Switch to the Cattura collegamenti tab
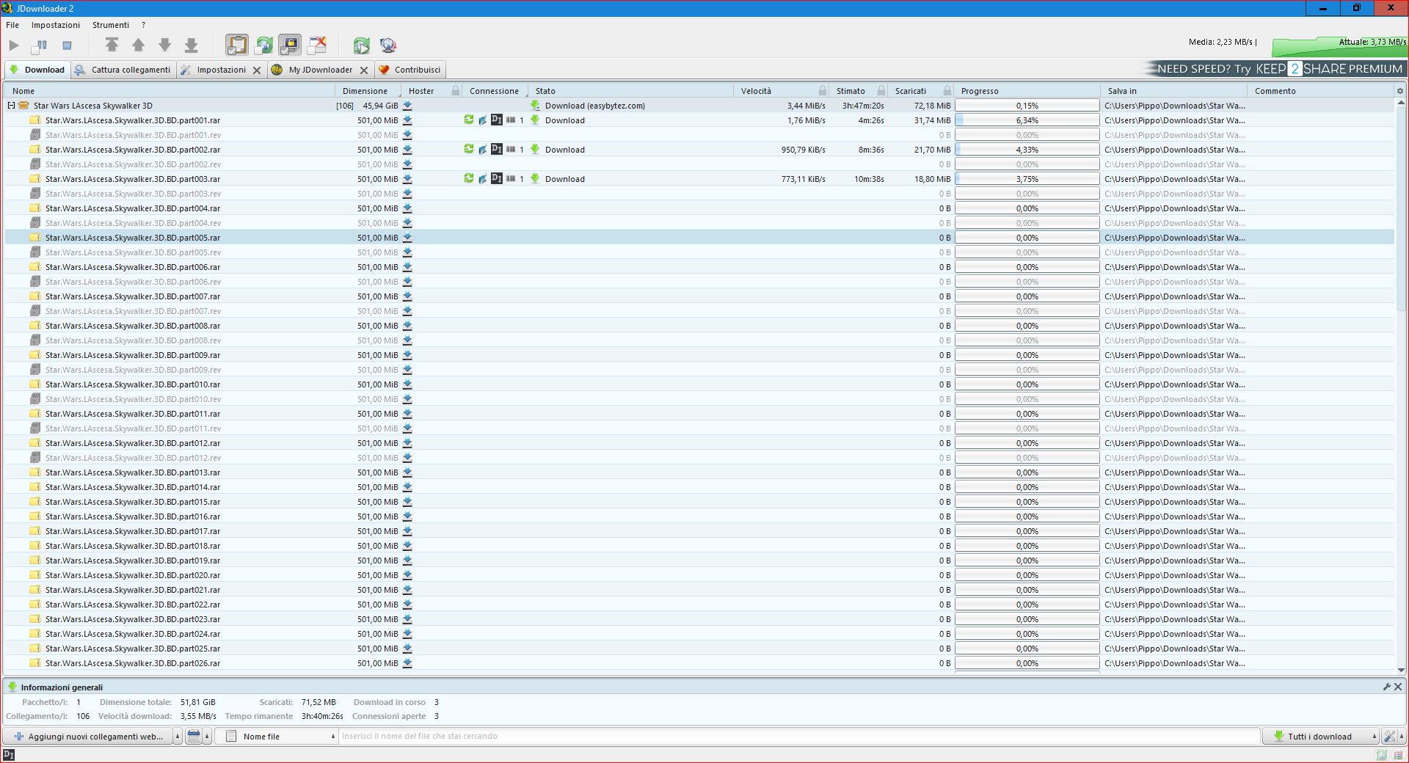 tap(123, 70)
